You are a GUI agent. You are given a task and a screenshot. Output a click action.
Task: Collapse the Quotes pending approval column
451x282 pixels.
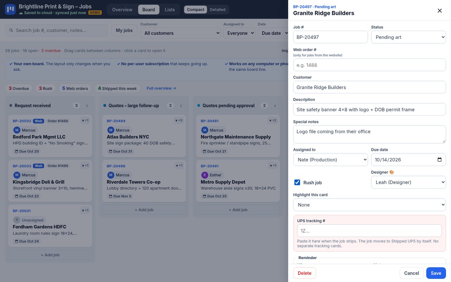click(275, 106)
